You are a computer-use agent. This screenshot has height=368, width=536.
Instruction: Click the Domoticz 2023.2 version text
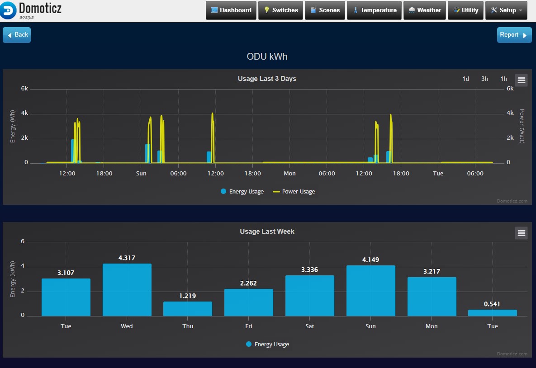(x=26, y=17)
